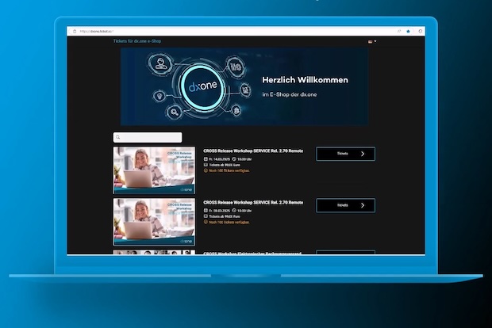Open second CROSS Release Workshop SERVICE title

click(x=253, y=203)
